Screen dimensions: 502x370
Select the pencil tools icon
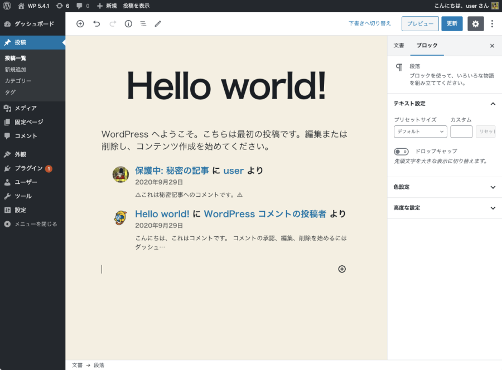pos(158,23)
